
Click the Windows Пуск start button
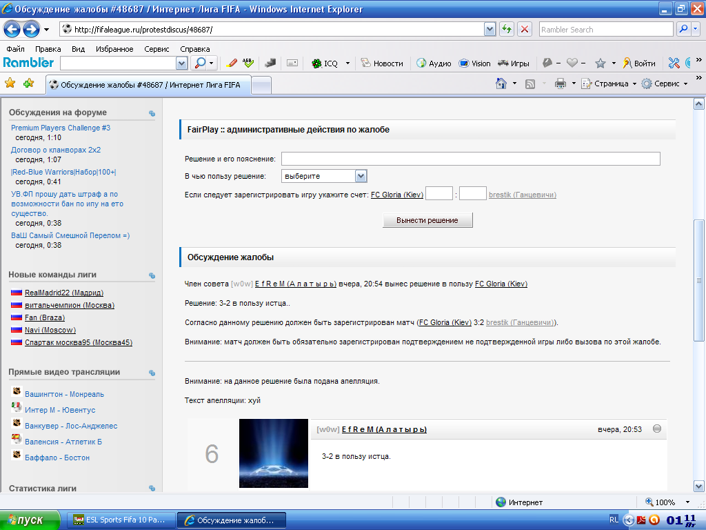(x=30, y=520)
